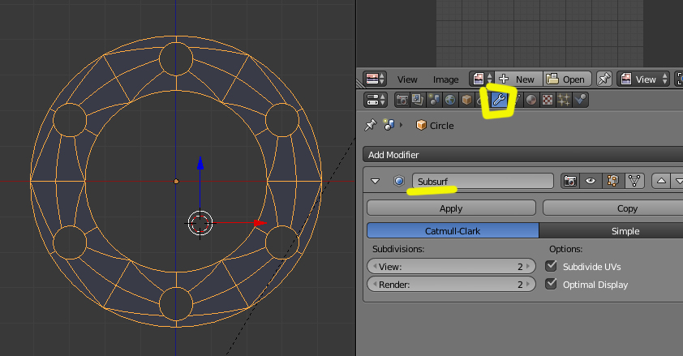Collapse the Subsurf modifier panel triangle
This screenshot has height=356, width=683.
pyautogui.click(x=376, y=182)
